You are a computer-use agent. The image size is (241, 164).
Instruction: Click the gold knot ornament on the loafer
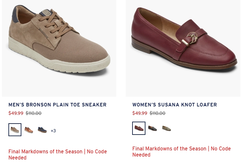tap(192, 38)
